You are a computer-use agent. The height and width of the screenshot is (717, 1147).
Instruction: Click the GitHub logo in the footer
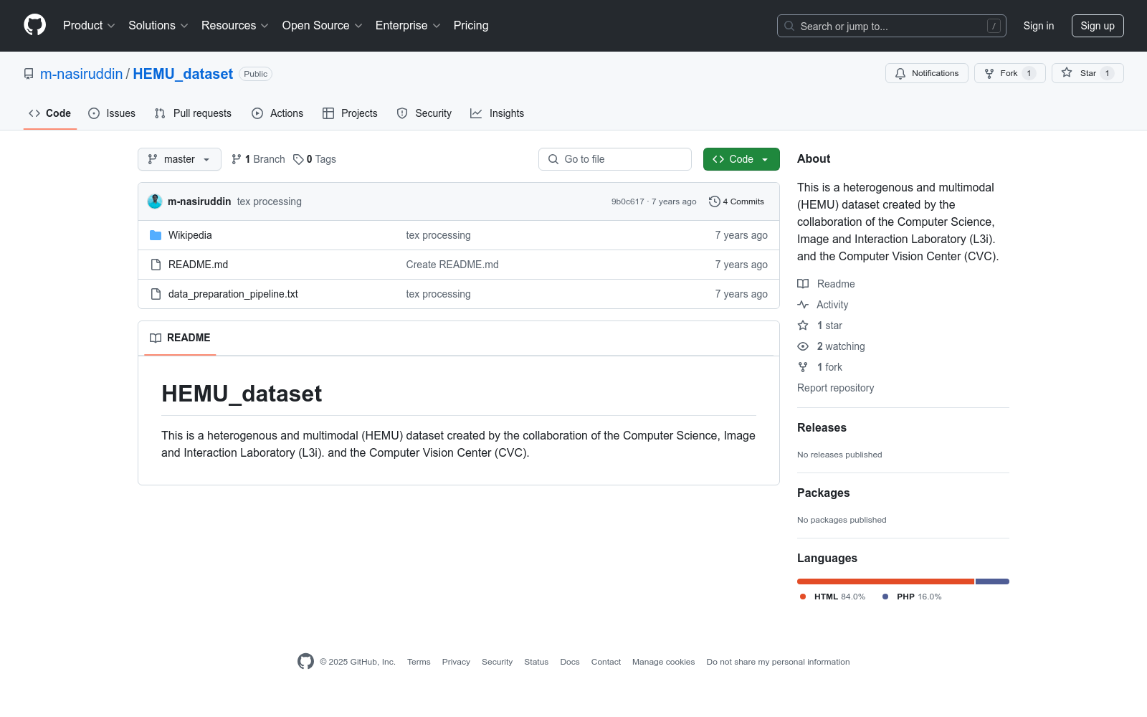tap(305, 661)
